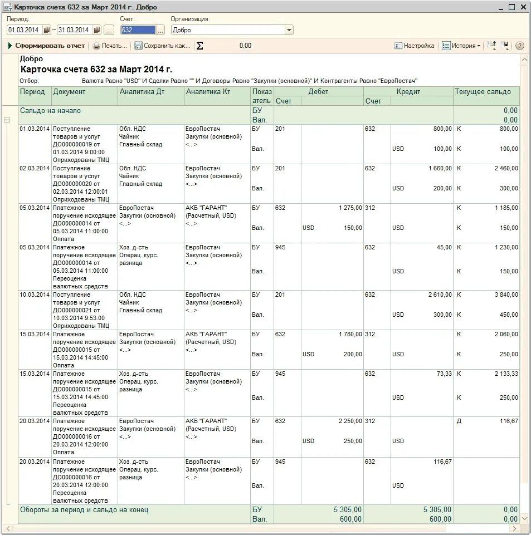The width and height of the screenshot is (531, 535).
Task: Open История dropdown menu
Action: click(x=461, y=46)
